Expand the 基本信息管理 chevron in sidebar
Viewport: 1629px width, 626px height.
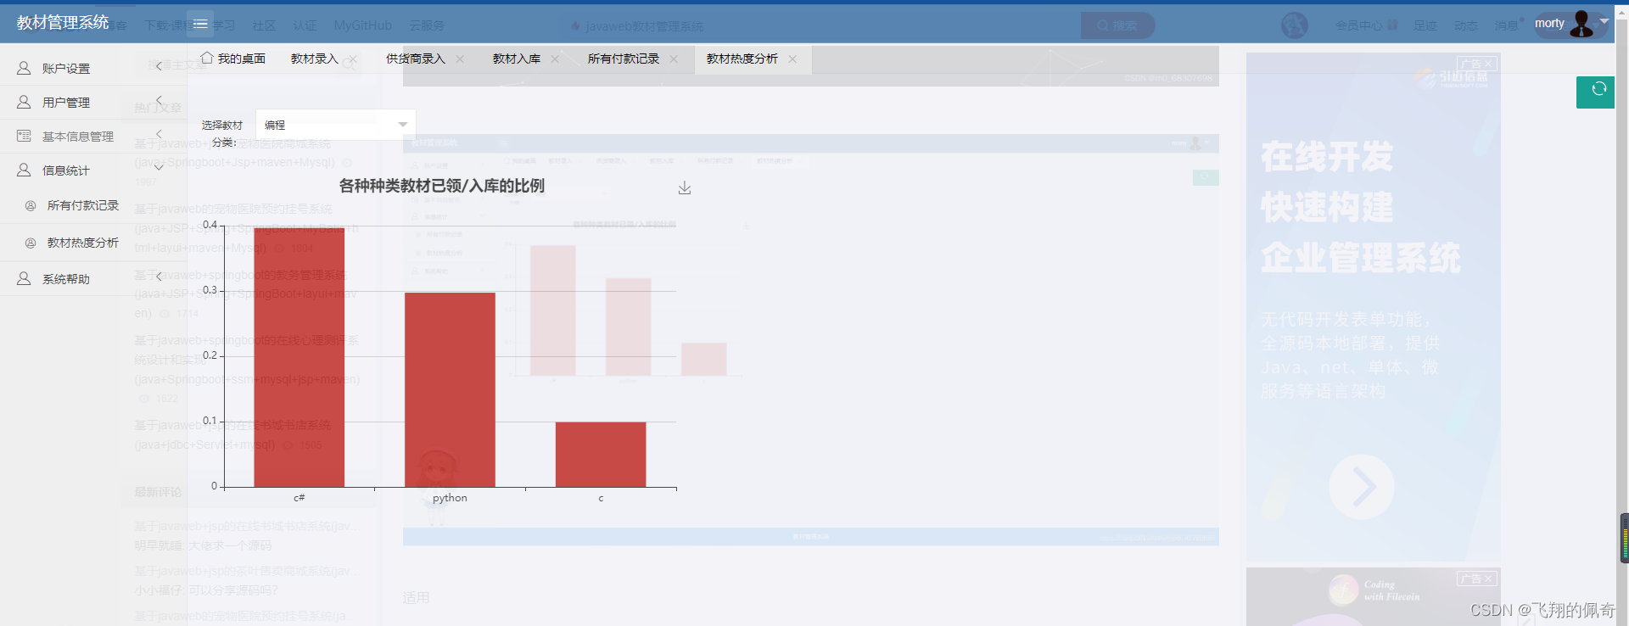pyautogui.click(x=159, y=134)
